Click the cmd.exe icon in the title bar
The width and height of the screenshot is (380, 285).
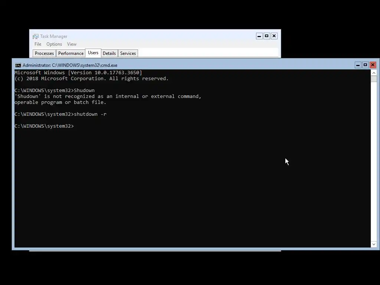(18, 65)
